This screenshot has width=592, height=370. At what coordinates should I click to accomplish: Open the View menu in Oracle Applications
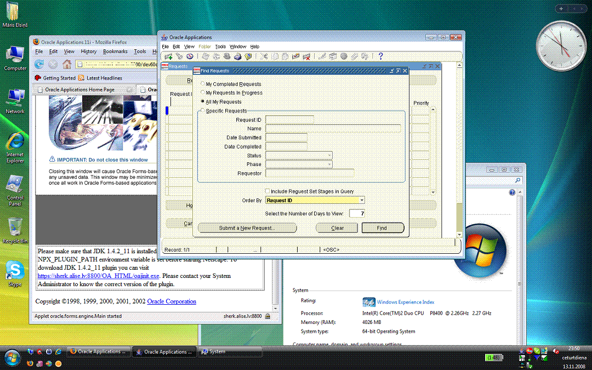point(189,47)
